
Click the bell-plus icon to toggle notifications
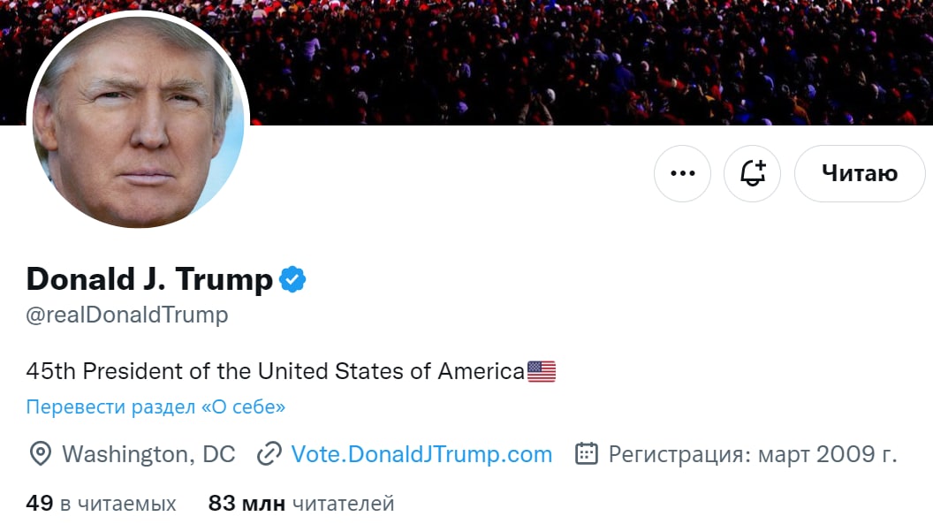point(752,173)
